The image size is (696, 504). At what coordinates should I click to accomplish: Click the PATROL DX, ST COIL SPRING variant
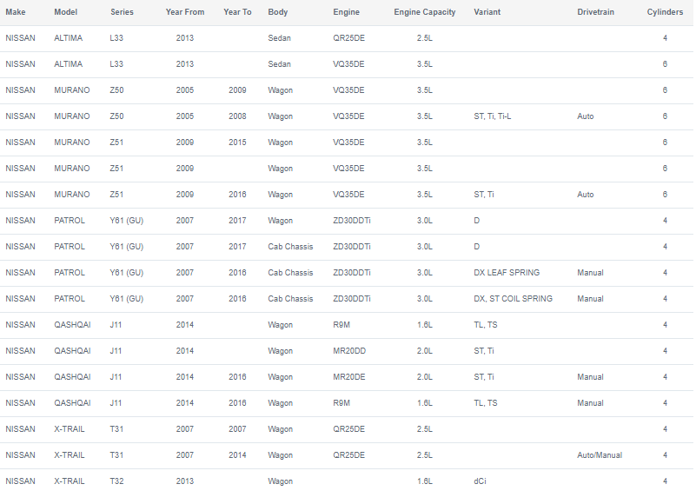(x=514, y=299)
